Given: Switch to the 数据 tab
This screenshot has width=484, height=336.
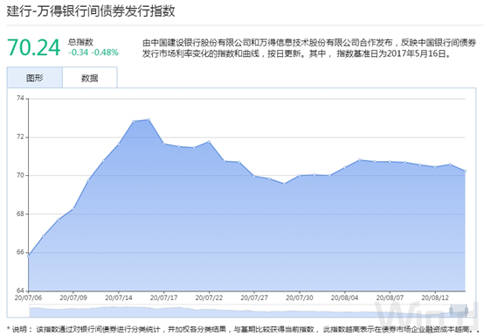Looking at the screenshot, I should pos(89,78).
